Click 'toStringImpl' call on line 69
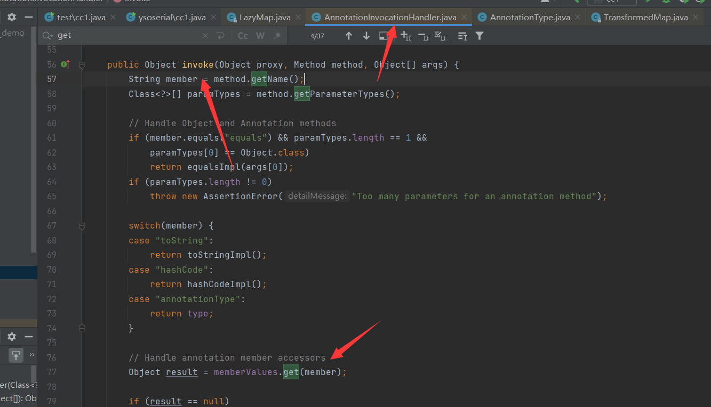This screenshot has height=407, width=711. (x=219, y=255)
